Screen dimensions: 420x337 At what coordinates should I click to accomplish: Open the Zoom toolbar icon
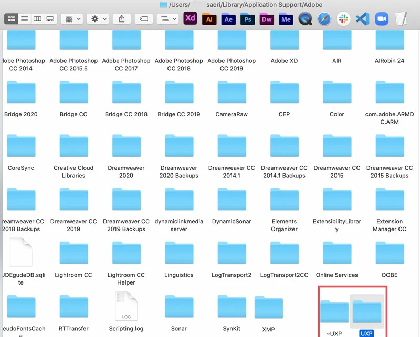pyautogui.click(x=382, y=19)
